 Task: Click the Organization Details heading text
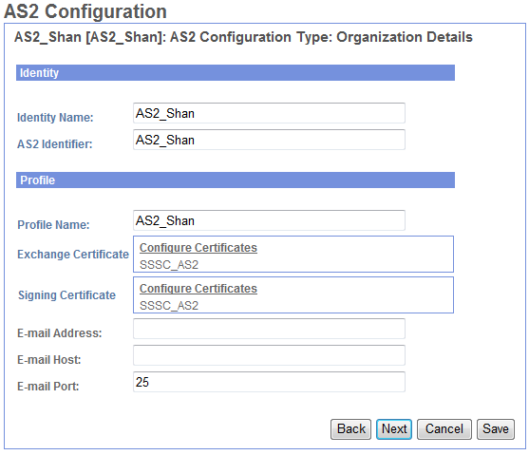point(405,37)
